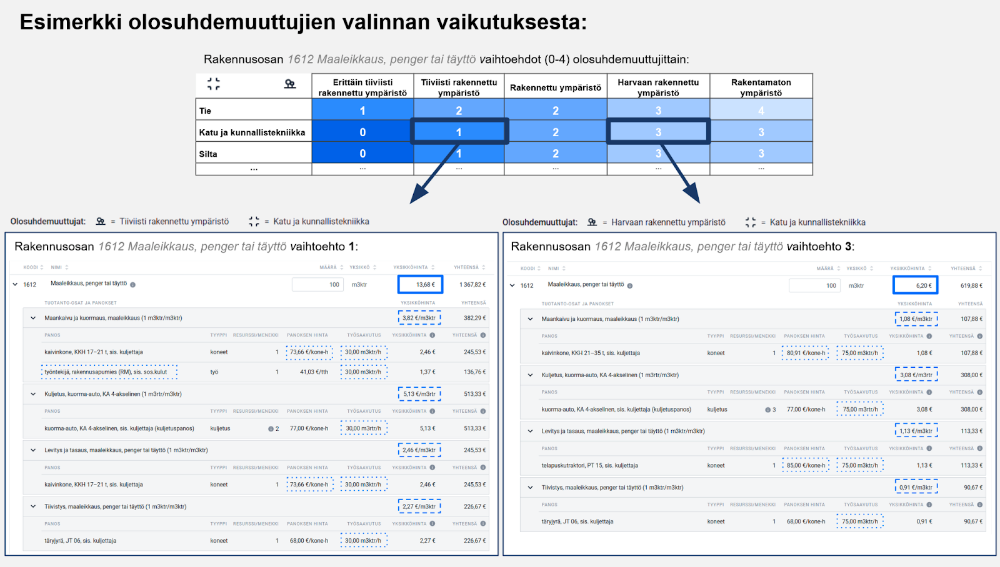The image size is (1000, 567).
Task: Collapse Maankaivu ja kuormaus section in vaihtoehto 3
Action: [530, 319]
